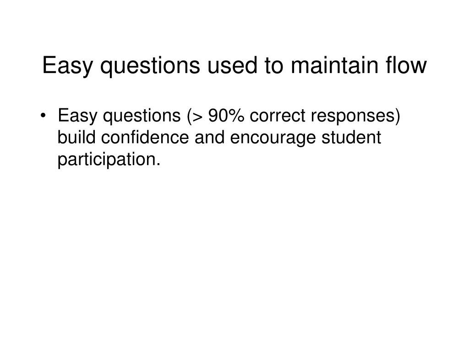Click the word "and" in the bullet text

(x=209, y=137)
